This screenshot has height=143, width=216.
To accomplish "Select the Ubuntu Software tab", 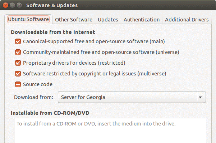I will (x=28, y=19).
